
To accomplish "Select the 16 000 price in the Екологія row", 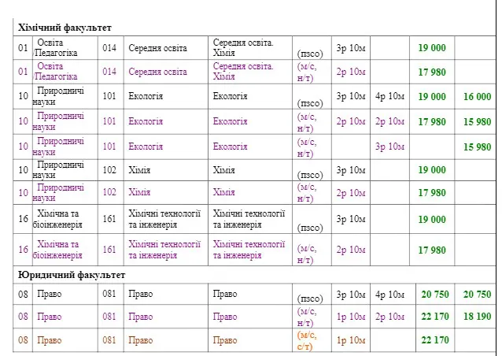I will point(477,96).
